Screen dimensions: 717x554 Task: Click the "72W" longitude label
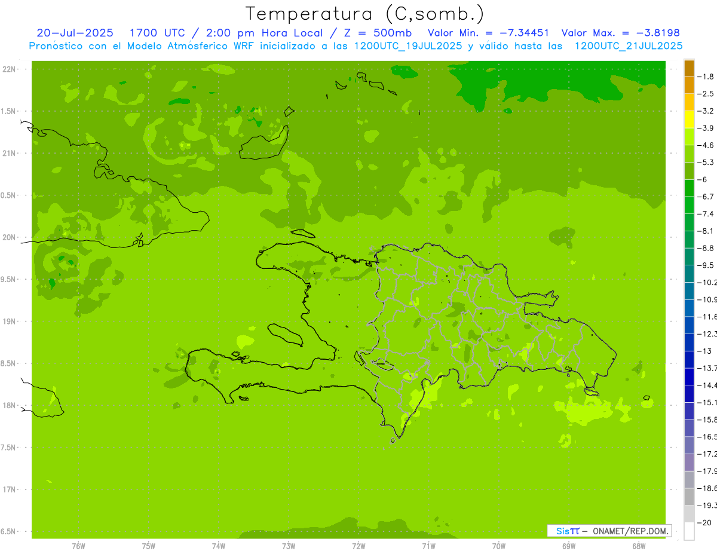coord(358,546)
